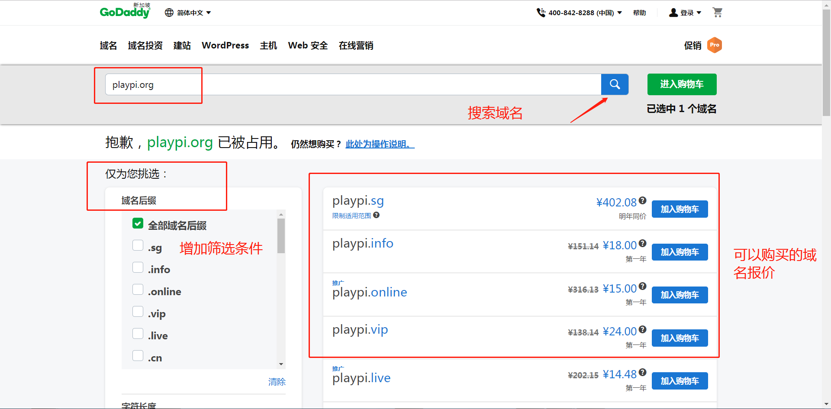Check the .live suffix checkbox

pos(138,334)
